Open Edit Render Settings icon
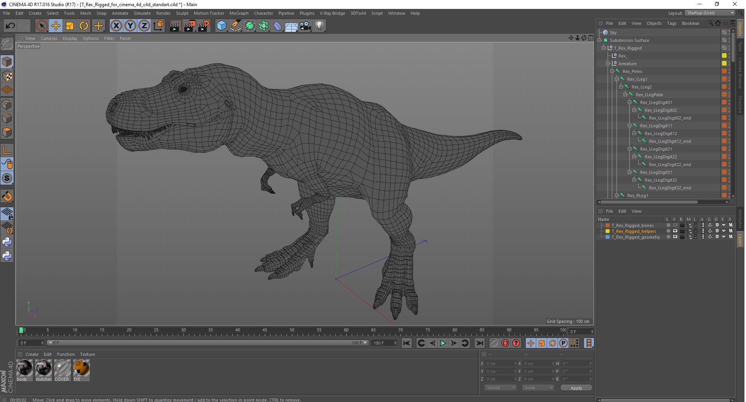 [204, 26]
